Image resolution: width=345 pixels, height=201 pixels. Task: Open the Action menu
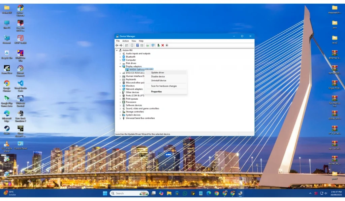pos(125,41)
